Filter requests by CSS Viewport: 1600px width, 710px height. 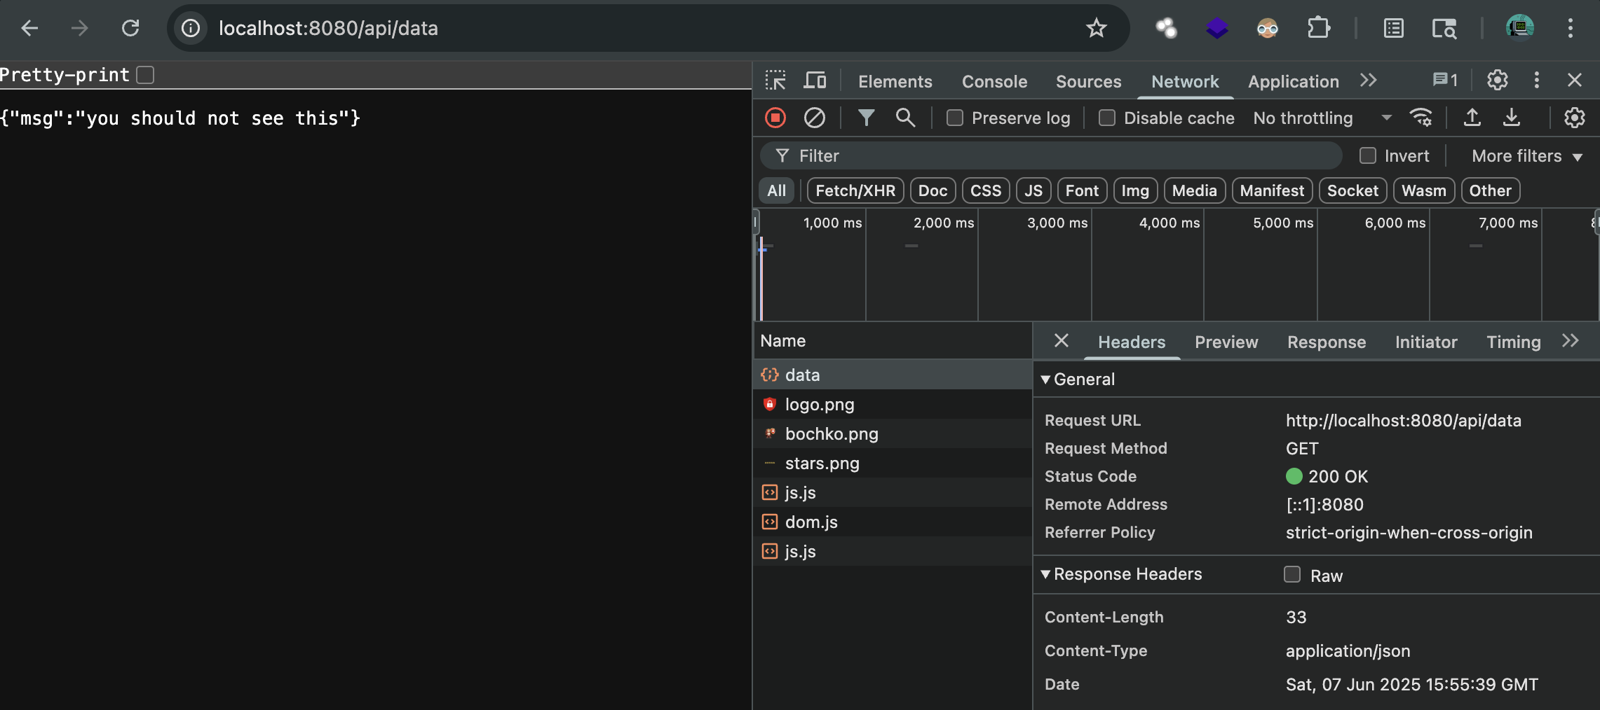[x=986, y=190]
